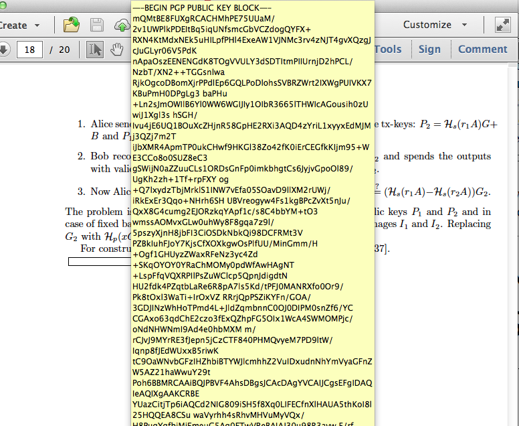Click the green window zoom button

[3, 5]
